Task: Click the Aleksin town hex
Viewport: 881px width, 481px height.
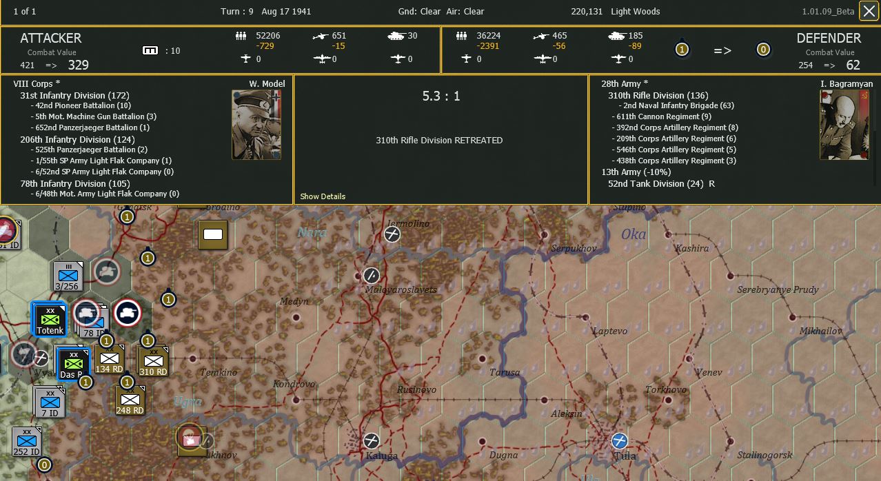Action: 544,400
